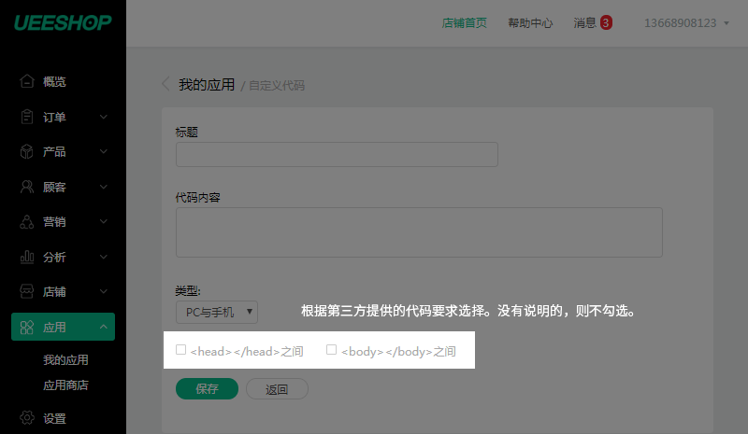Go to 概览 in sidebar

coord(54,81)
